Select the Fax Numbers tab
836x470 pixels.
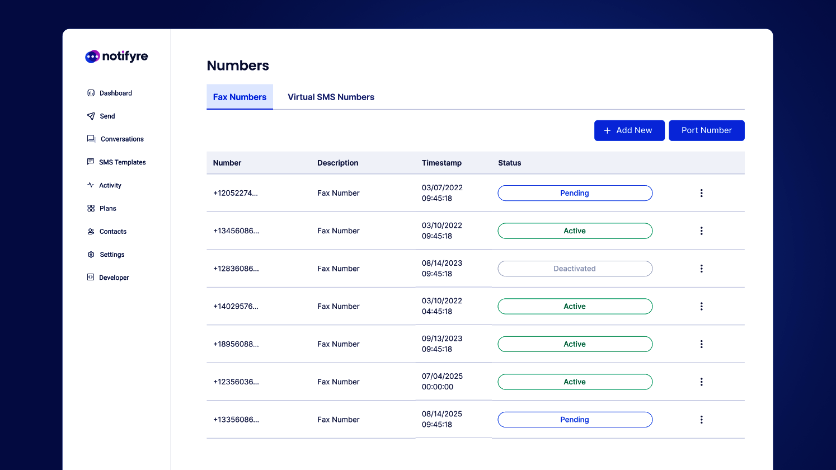[x=239, y=97]
